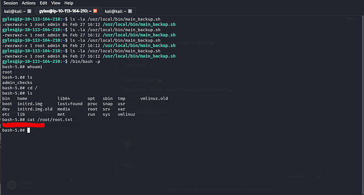Switch to the gyles@ip-10-113-164-210 tab

(x=65, y=11)
